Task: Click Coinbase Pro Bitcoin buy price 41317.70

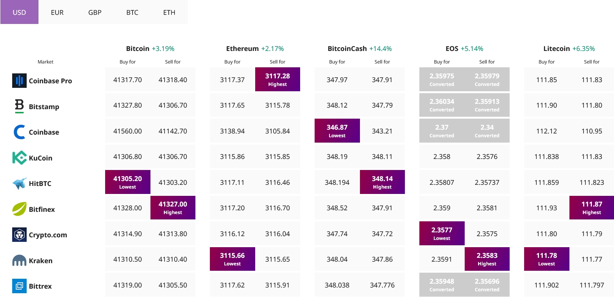Action: pyautogui.click(x=128, y=79)
